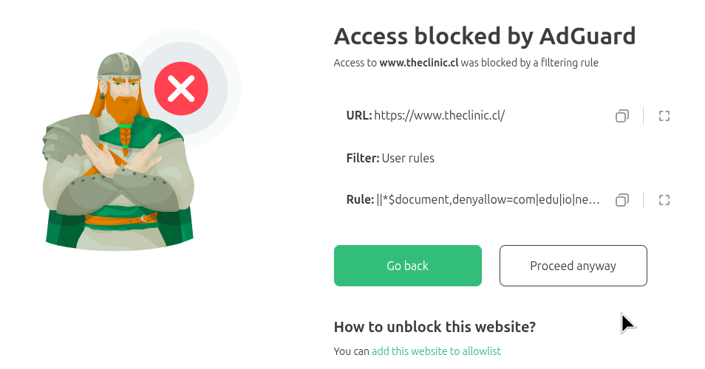
Task: Click the green Go back button
Action: (407, 266)
